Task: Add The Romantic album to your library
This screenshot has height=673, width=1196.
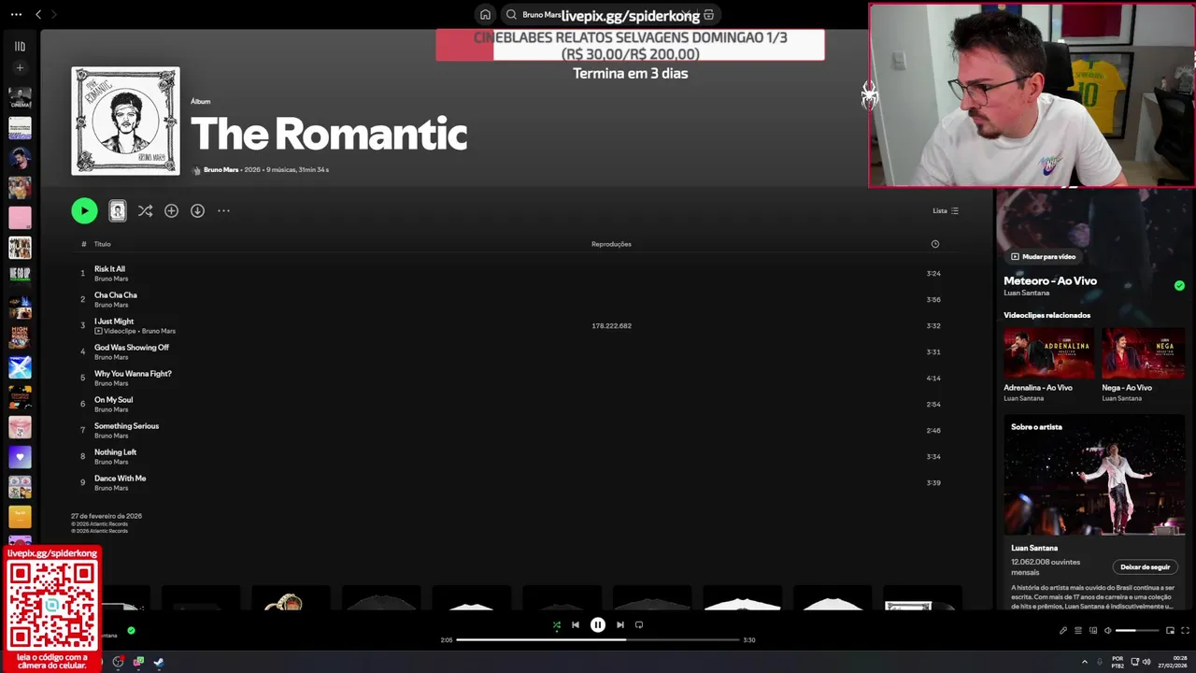Action: coord(171,211)
